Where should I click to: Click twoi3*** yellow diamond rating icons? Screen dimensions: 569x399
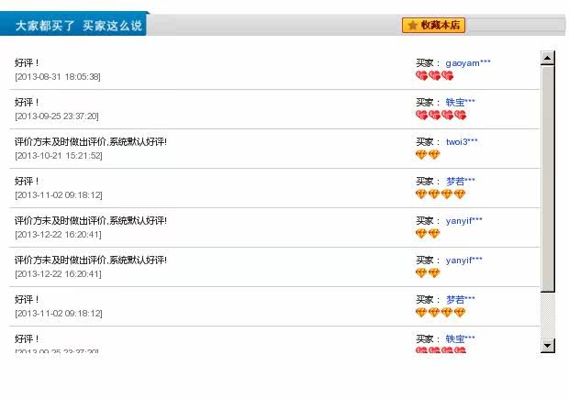click(428, 155)
